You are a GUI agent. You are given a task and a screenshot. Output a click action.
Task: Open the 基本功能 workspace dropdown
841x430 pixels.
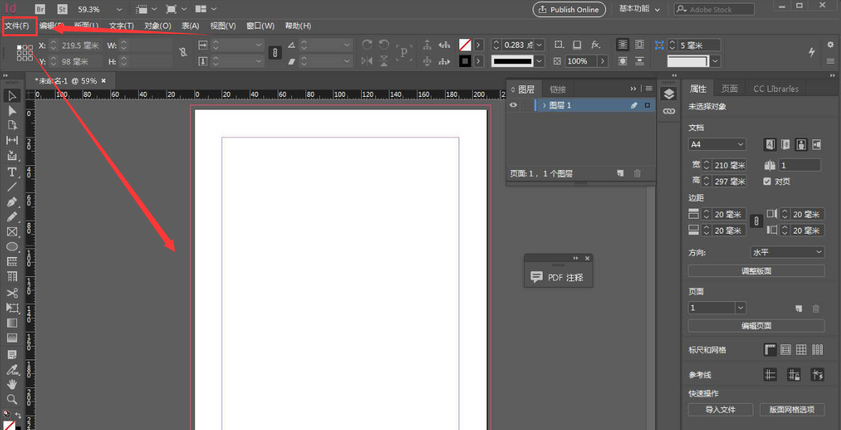[639, 9]
